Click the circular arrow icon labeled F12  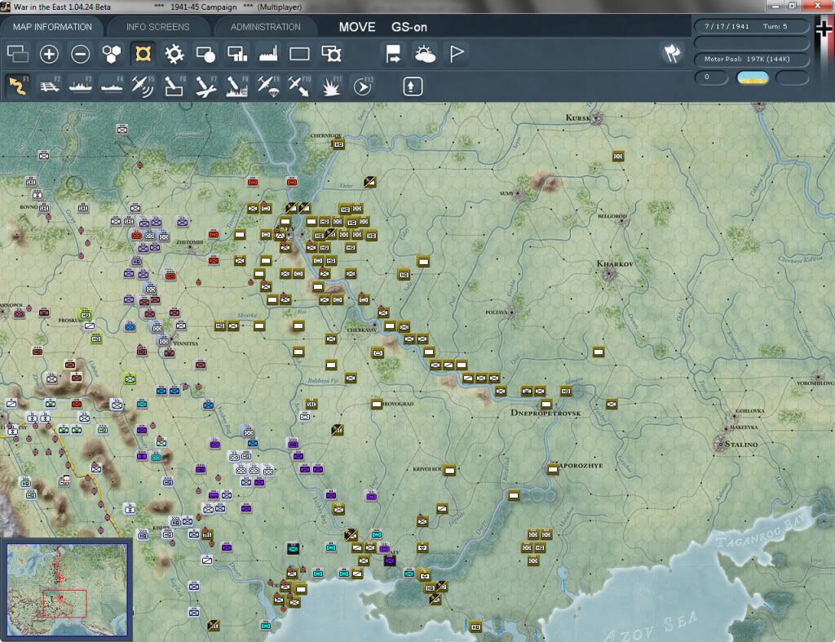click(362, 86)
